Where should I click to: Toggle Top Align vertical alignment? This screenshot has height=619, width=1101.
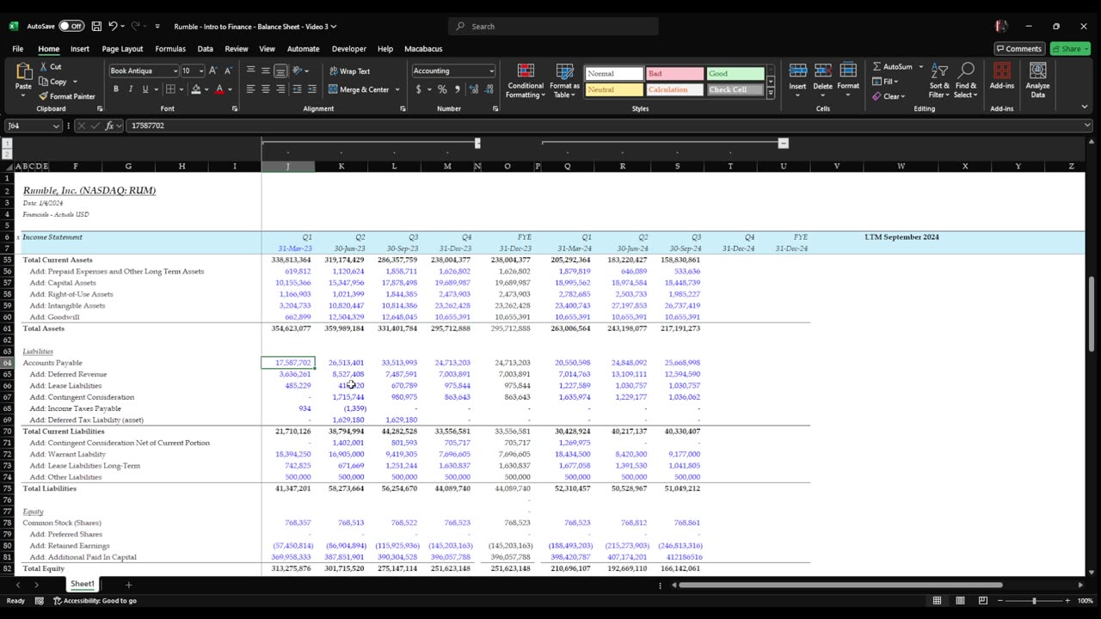point(251,70)
